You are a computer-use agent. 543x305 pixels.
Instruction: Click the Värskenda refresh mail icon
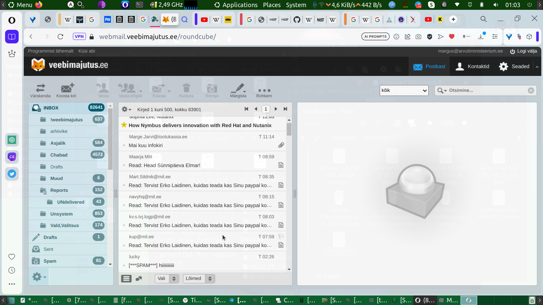coord(40,90)
